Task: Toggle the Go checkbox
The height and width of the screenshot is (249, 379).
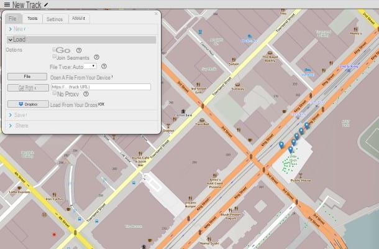Action: (54, 50)
